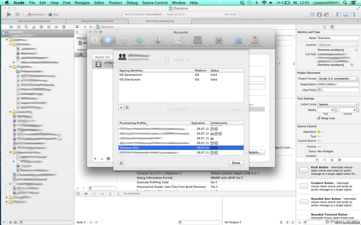Image resolution: width=361 pixels, height=225 pixels.
Task: Toggle the navigator panel visibility
Action: click(338, 14)
